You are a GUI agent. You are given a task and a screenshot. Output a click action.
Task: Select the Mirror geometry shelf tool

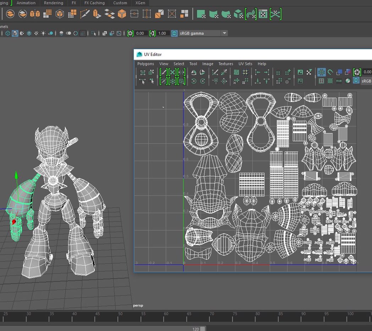pos(35,14)
